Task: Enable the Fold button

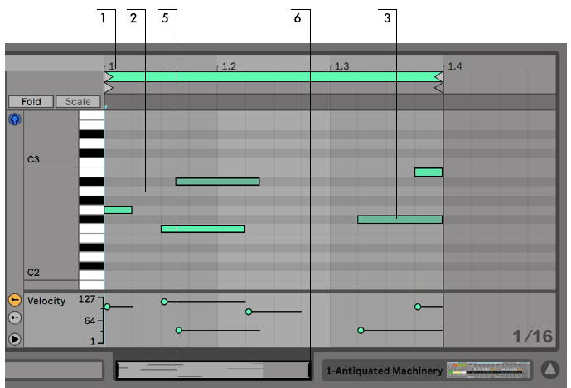Action: 31,102
